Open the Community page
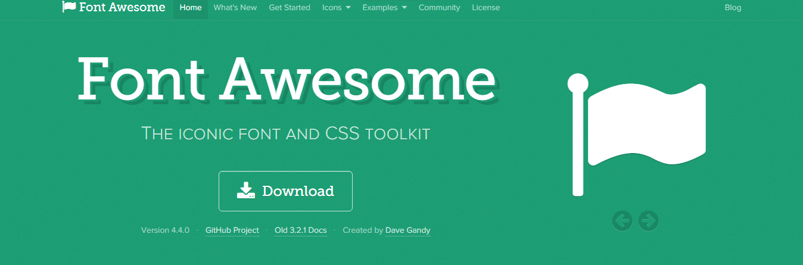This screenshot has height=265, width=803. [x=440, y=8]
